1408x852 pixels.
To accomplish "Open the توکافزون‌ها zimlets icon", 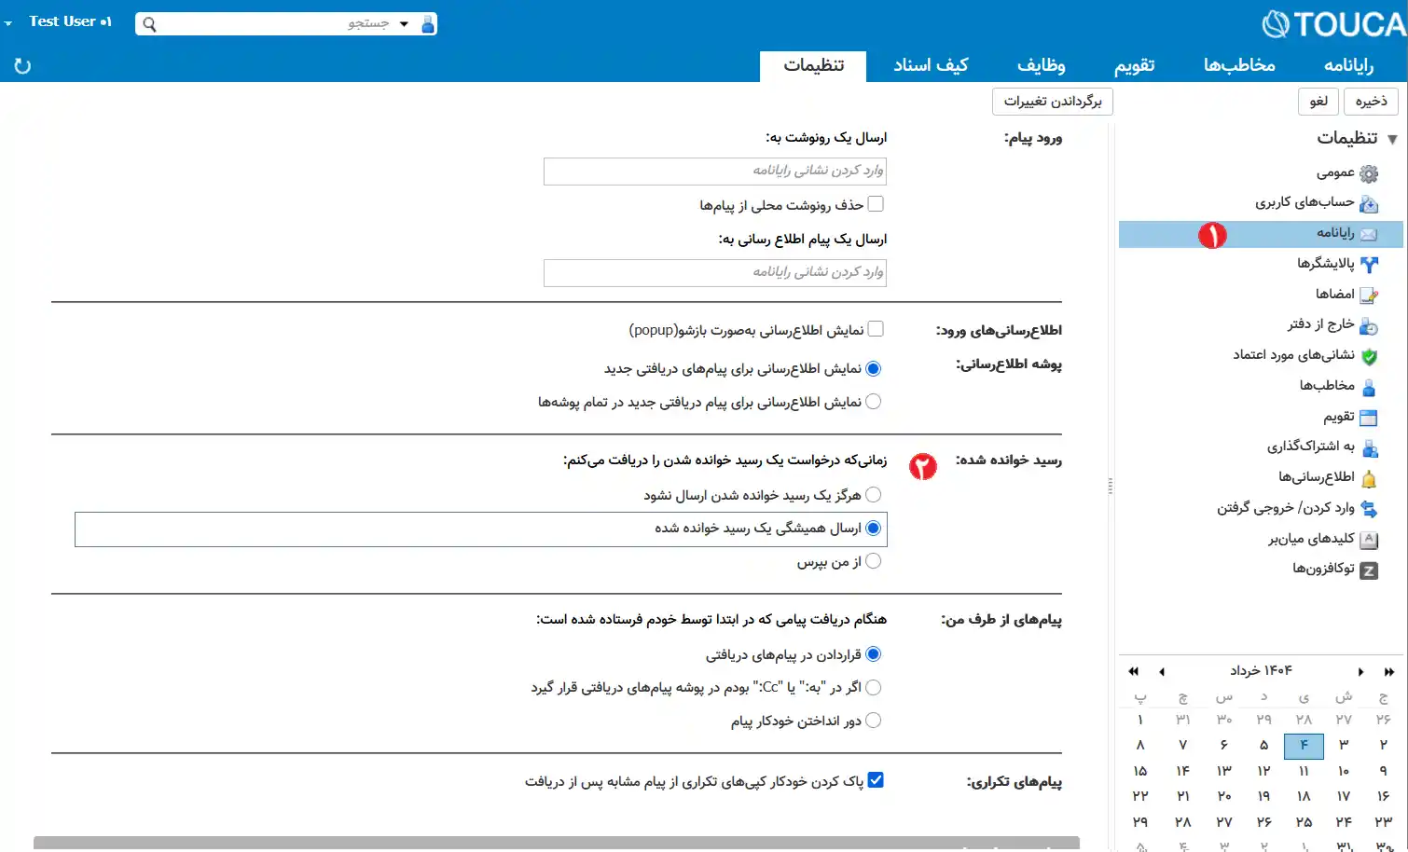I will click(1369, 570).
